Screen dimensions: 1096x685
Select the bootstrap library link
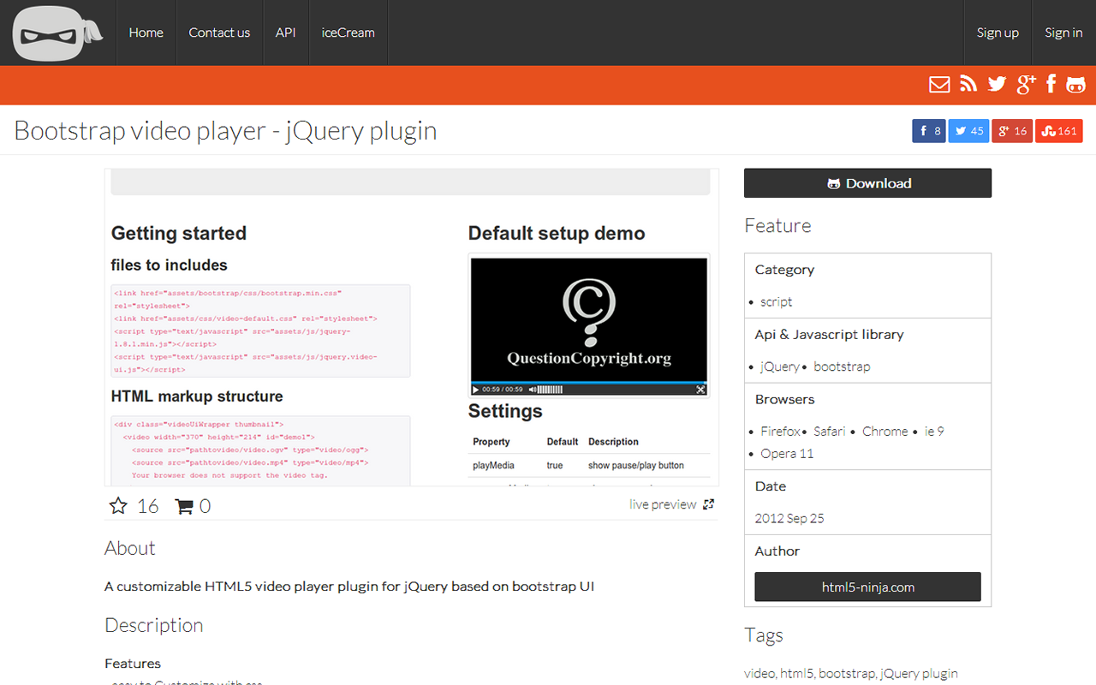[x=842, y=366]
